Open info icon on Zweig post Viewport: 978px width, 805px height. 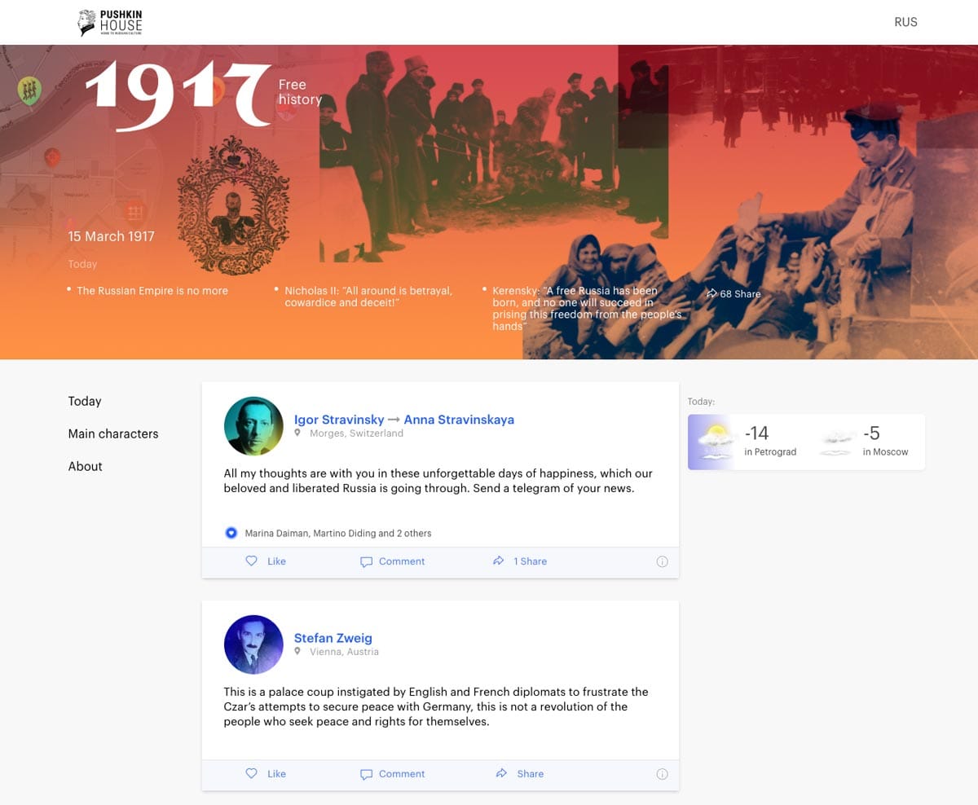[662, 774]
